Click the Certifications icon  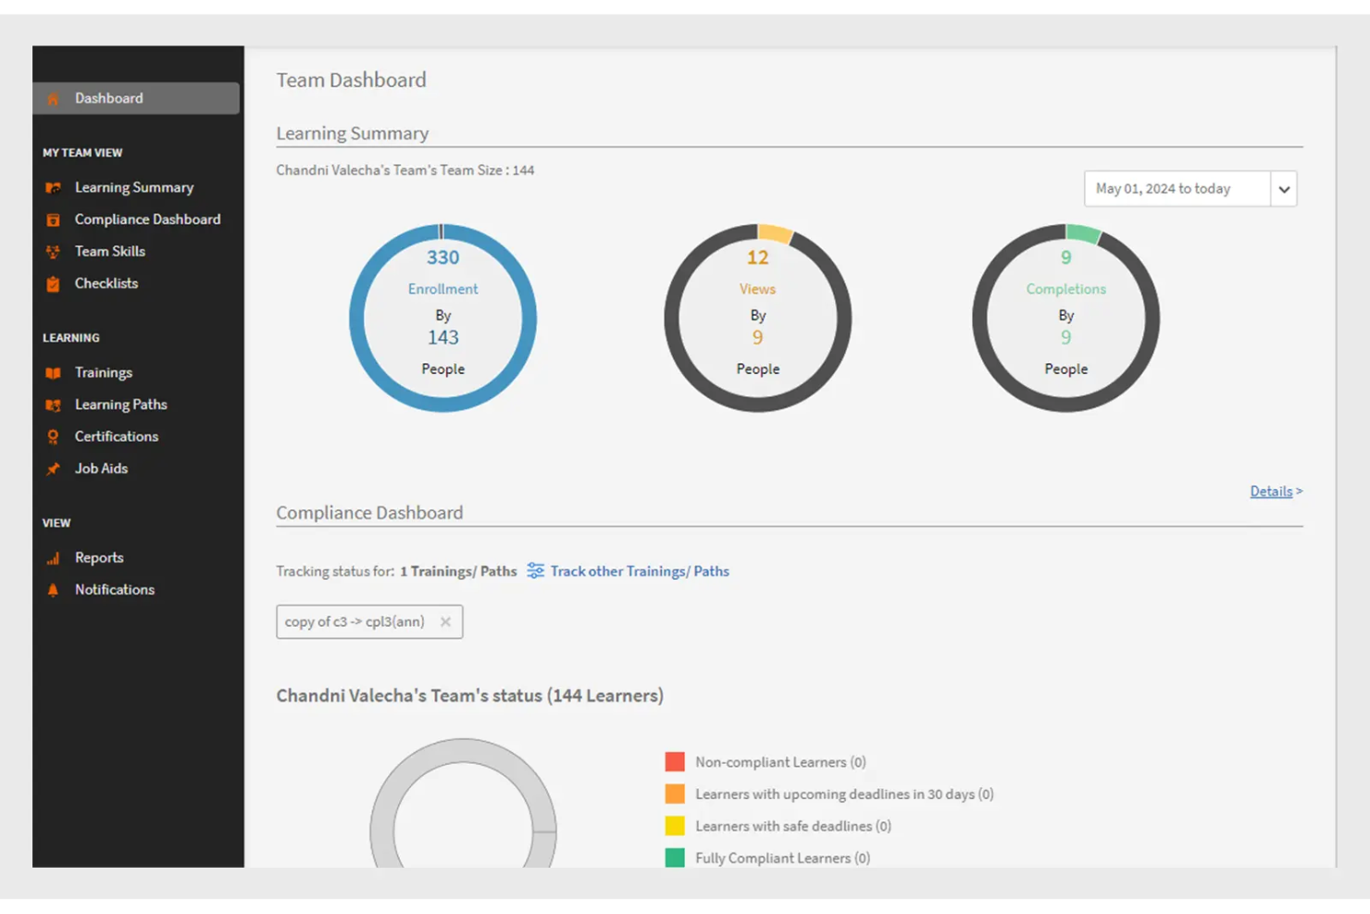54,436
